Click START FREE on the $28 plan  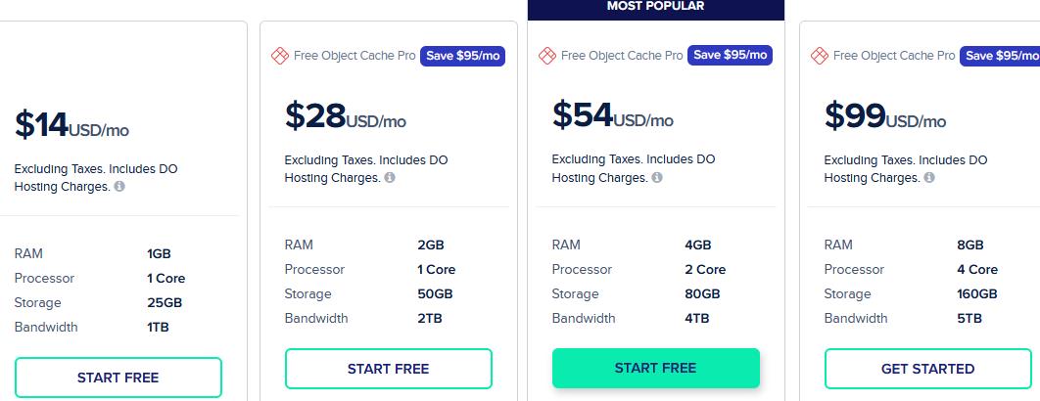tap(389, 369)
